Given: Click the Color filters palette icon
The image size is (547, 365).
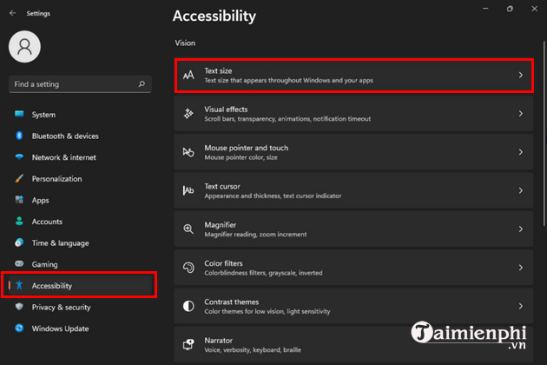Looking at the screenshot, I should pyautogui.click(x=188, y=268).
